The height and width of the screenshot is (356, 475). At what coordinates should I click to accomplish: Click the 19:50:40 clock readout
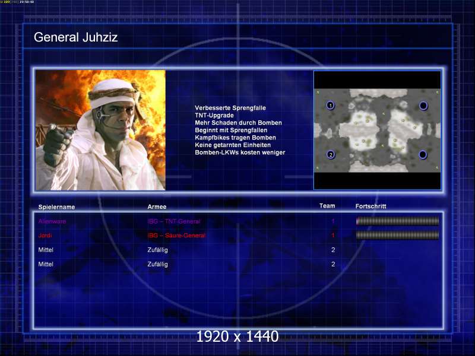[x=27, y=2]
